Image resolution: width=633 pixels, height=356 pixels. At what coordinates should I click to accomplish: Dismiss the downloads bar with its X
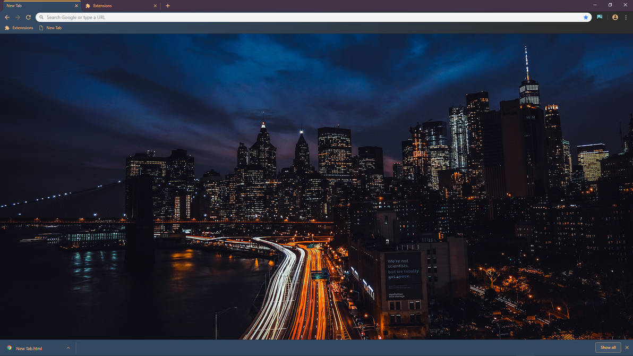point(627,347)
